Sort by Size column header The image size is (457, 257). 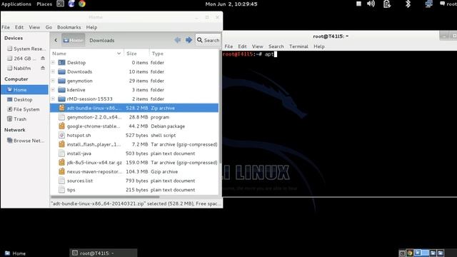(136, 54)
